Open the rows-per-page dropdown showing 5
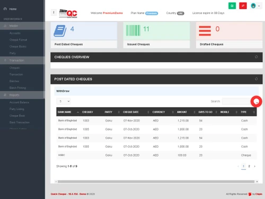The width and height of the screenshot is (265, 199). (64, 101)
